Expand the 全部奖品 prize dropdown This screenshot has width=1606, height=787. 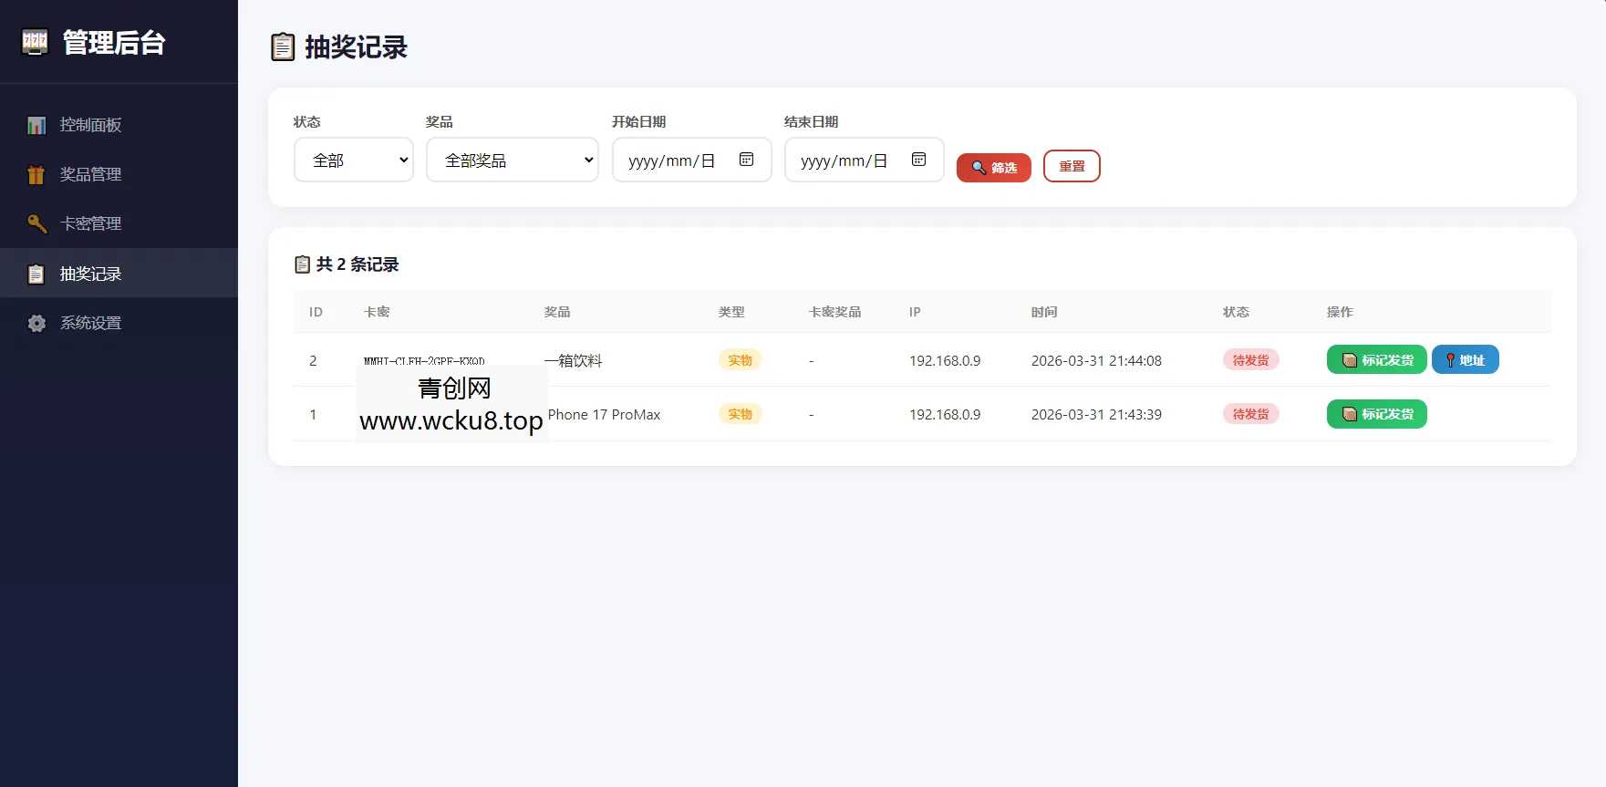[513, 160]
